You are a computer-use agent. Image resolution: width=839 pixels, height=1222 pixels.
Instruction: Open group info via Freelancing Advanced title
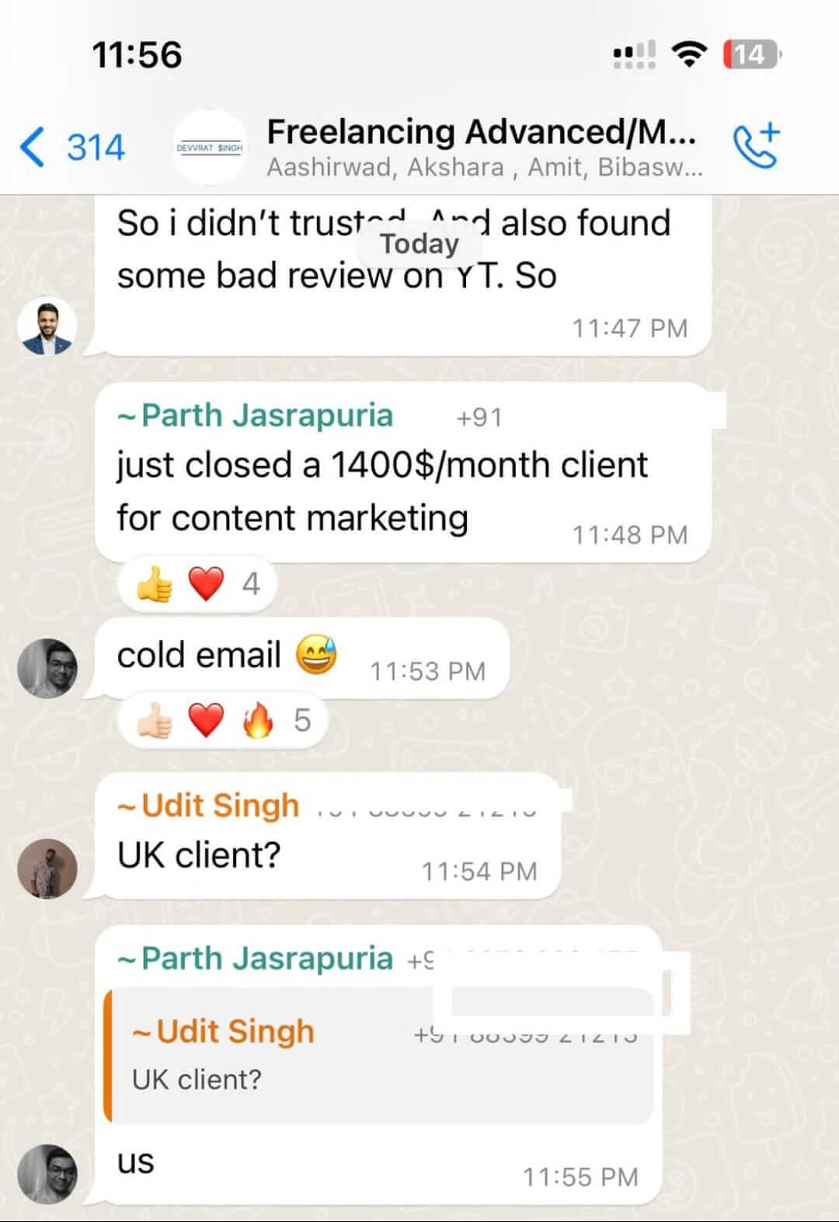pyautogui.click(x=481, y=132)
